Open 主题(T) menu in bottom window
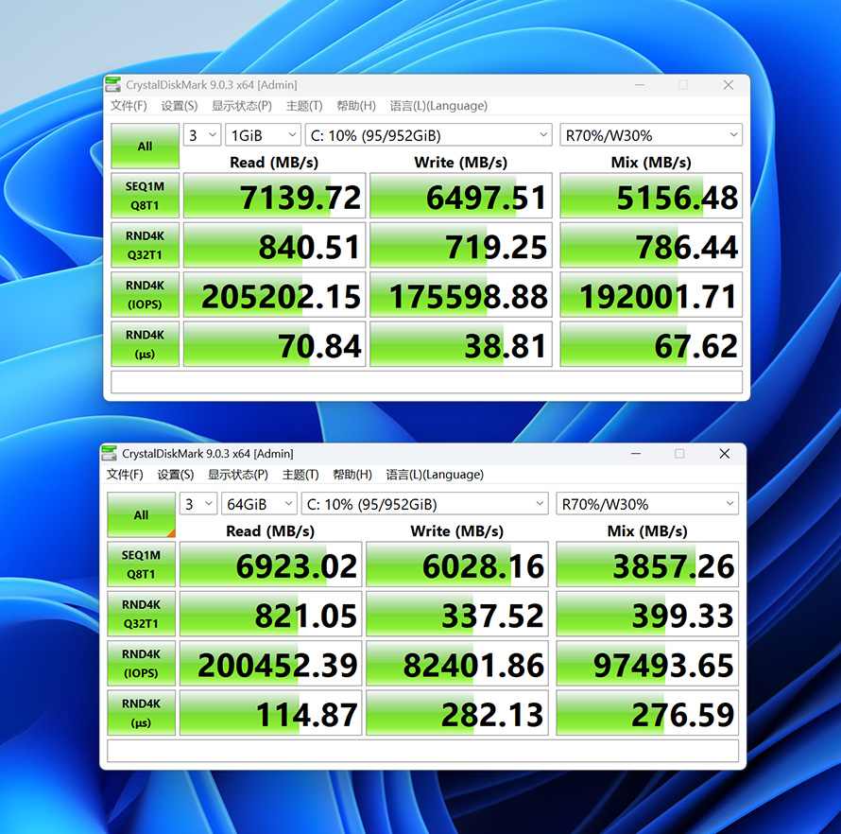 pyautogui.click(x=300, y=475)
